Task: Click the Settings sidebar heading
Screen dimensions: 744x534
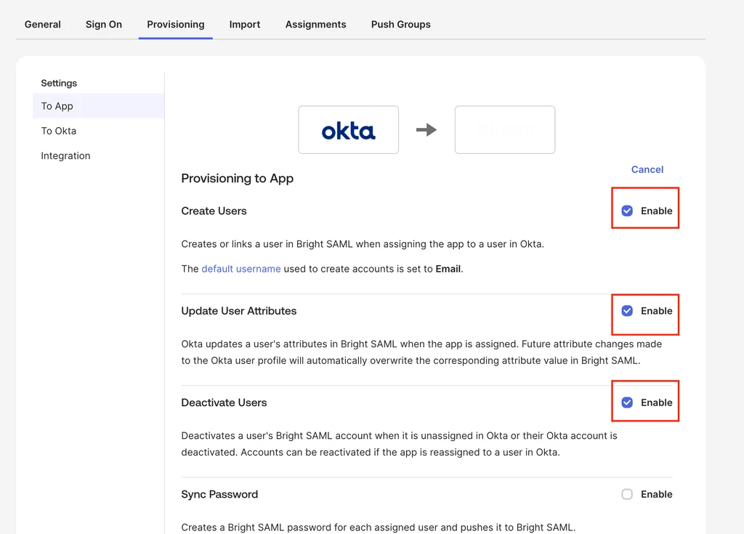Action: point(59,83)
